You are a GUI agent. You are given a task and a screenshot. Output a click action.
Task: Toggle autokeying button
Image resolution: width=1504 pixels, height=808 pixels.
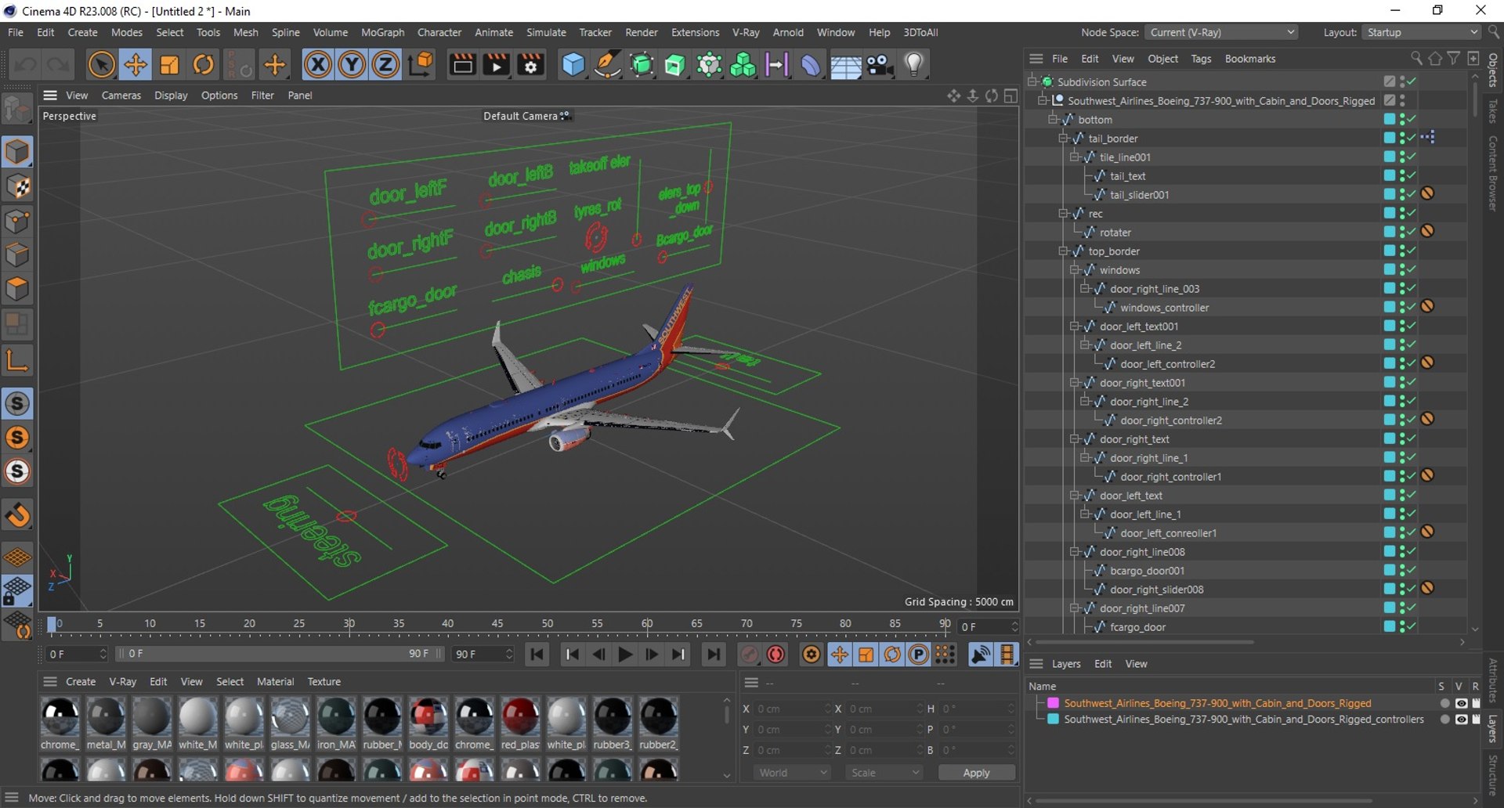click(776, 655)
